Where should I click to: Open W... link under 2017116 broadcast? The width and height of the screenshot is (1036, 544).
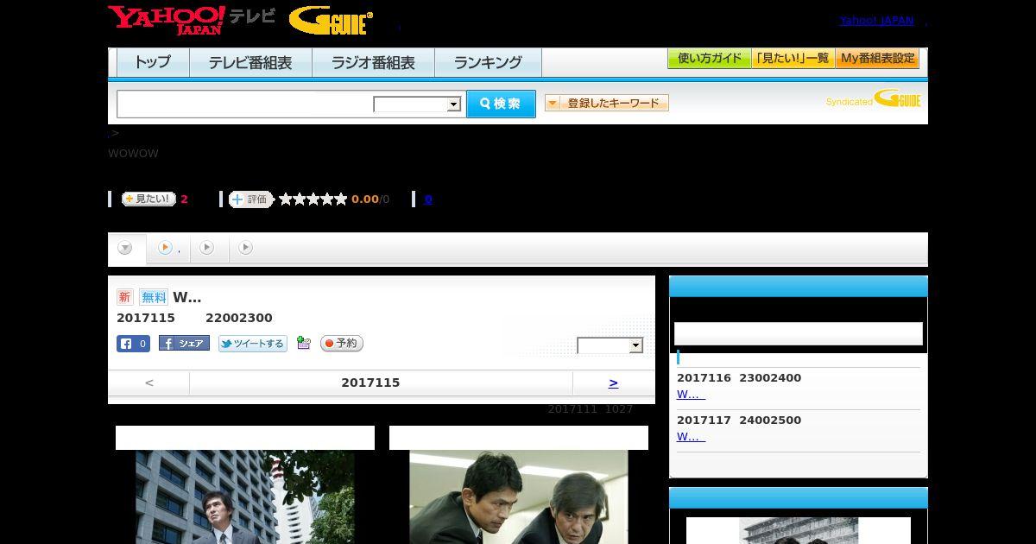point(691,395)
